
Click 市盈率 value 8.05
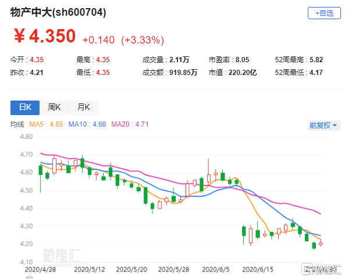click(242, 60)
